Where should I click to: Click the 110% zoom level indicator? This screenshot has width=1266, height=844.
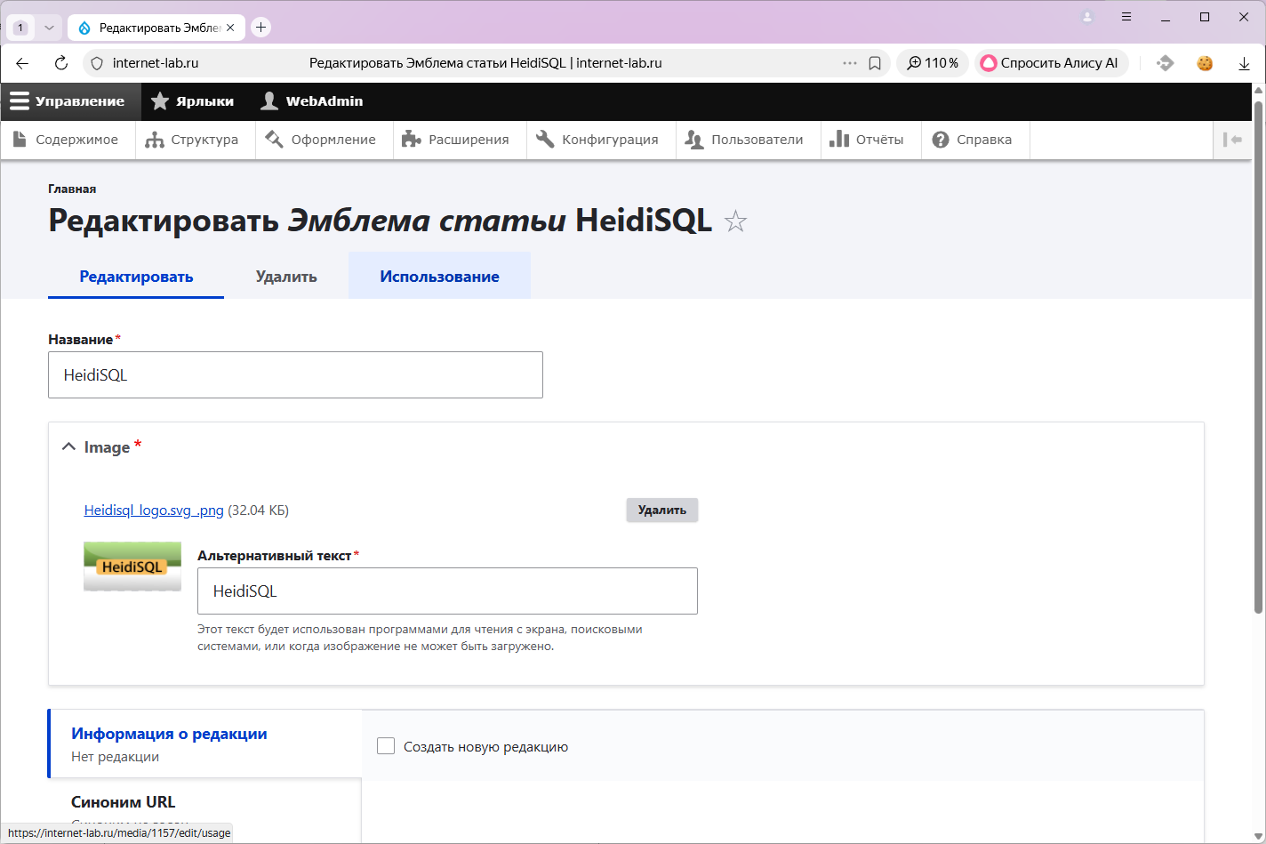(933, 63)
